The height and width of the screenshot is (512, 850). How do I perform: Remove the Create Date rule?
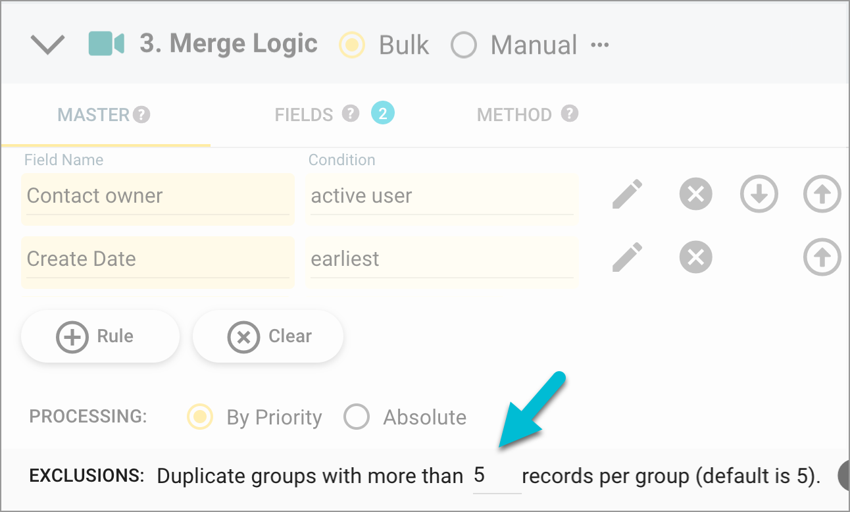pos(695,257)
